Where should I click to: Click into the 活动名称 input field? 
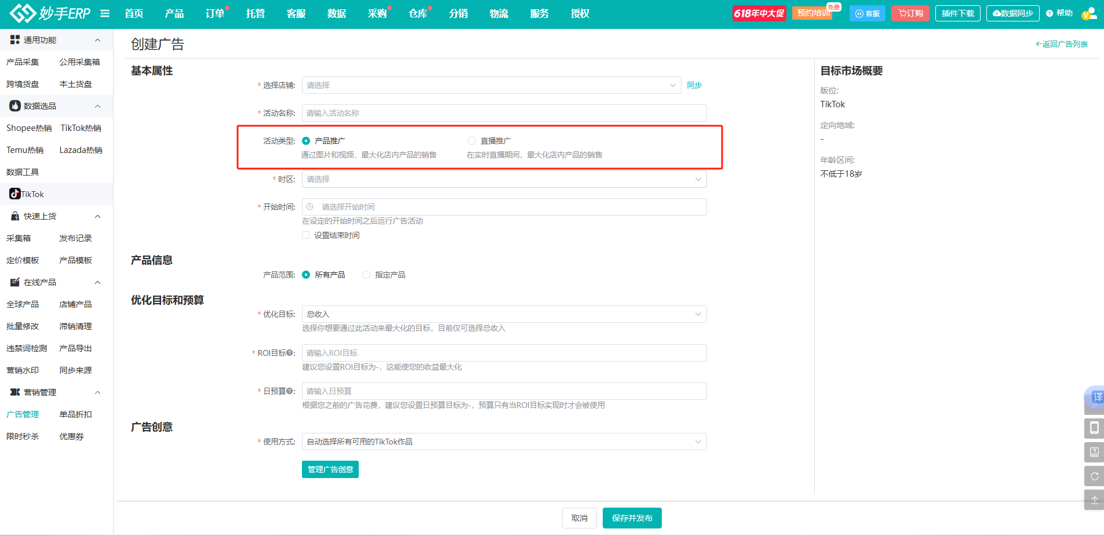(x=504, y=113)
